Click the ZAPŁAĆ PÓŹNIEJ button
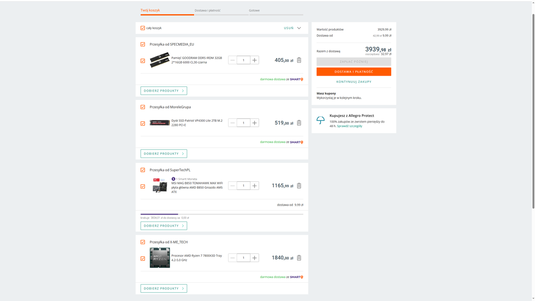This screenshot has width=535, height=301. coord(354,62)
